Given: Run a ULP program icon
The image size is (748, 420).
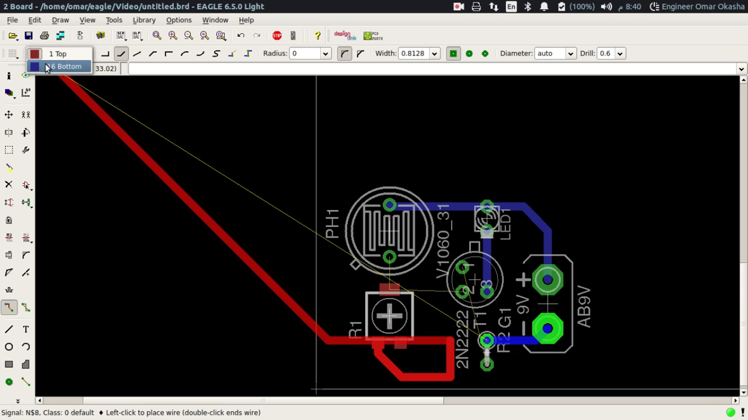Looking at the screenshot, I should (137, 36).
